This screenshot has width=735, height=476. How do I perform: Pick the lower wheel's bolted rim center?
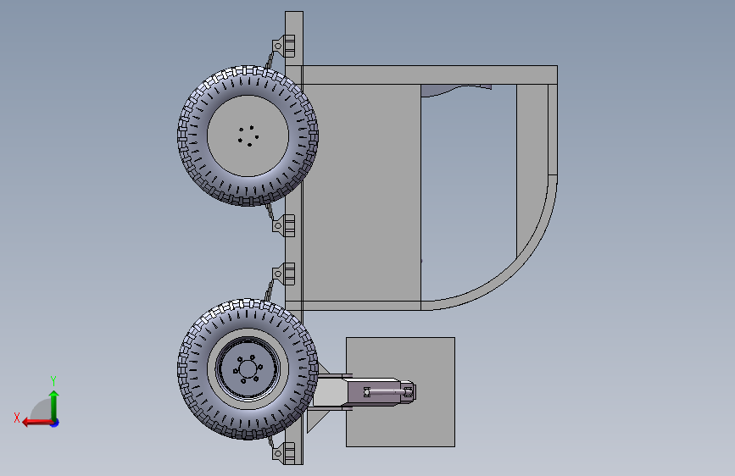point(248,368)
